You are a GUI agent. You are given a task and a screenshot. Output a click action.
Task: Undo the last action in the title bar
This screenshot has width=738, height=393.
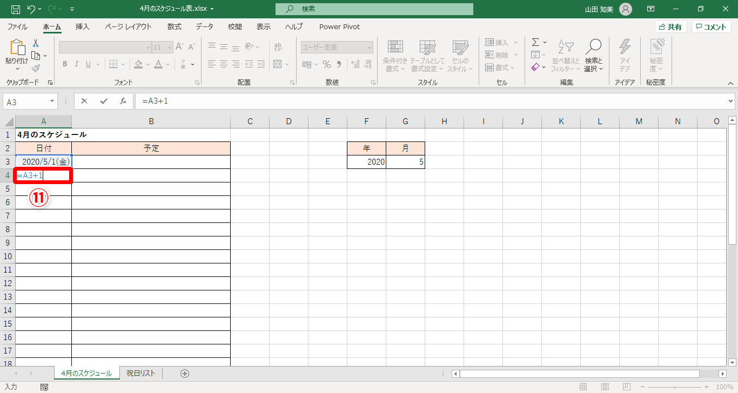tap(32, 9)
